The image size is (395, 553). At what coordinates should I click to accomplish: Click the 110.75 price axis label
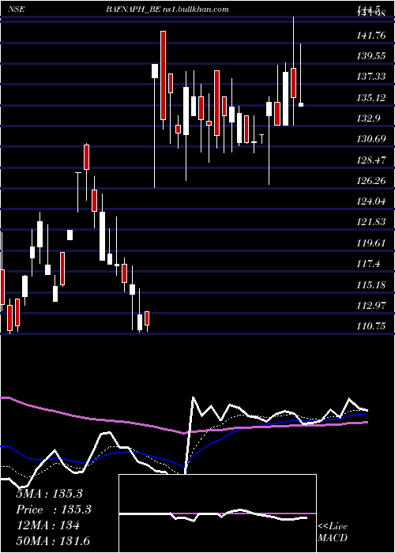coord(371,326)
